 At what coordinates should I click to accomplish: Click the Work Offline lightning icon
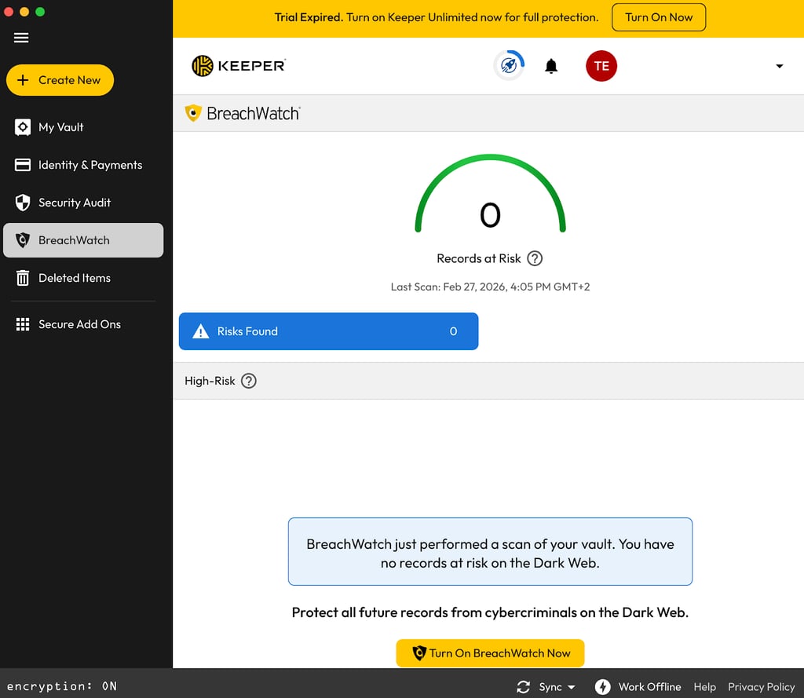602,687
